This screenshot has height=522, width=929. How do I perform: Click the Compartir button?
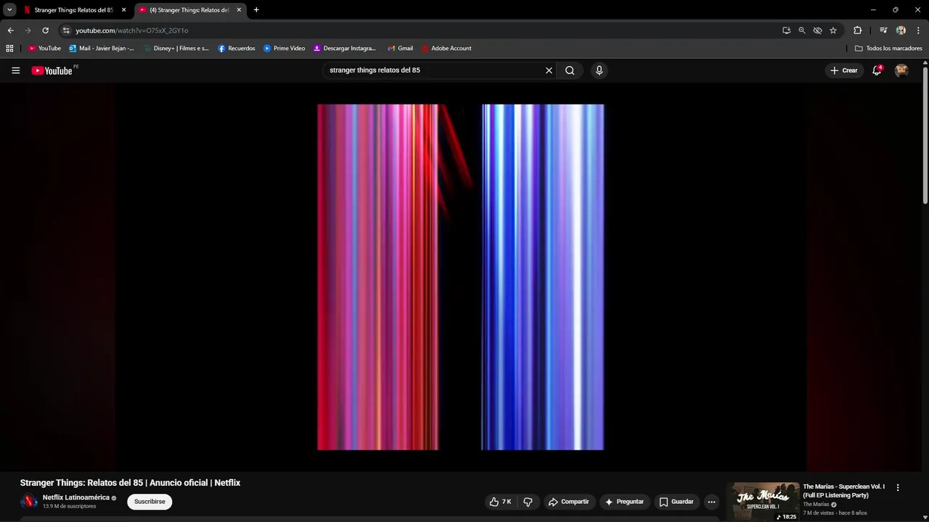tap(568, 502)
